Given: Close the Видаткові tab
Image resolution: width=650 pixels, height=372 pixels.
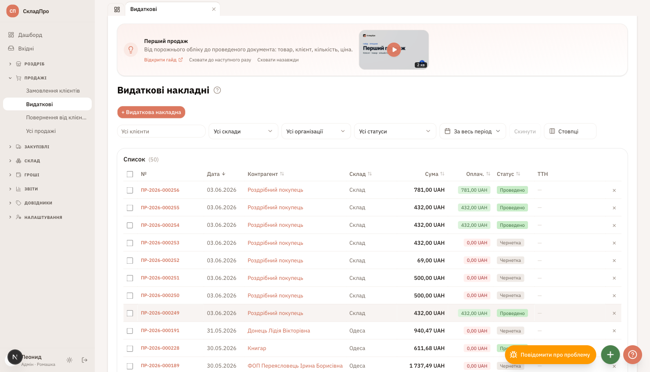Looking at the screenshot, I should tap(214, 9).
